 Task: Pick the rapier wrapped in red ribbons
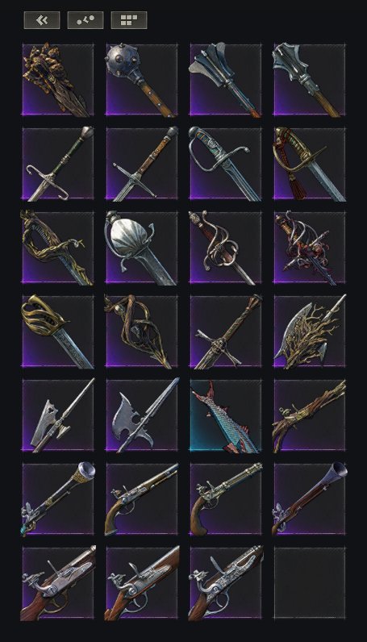(310, 248)
